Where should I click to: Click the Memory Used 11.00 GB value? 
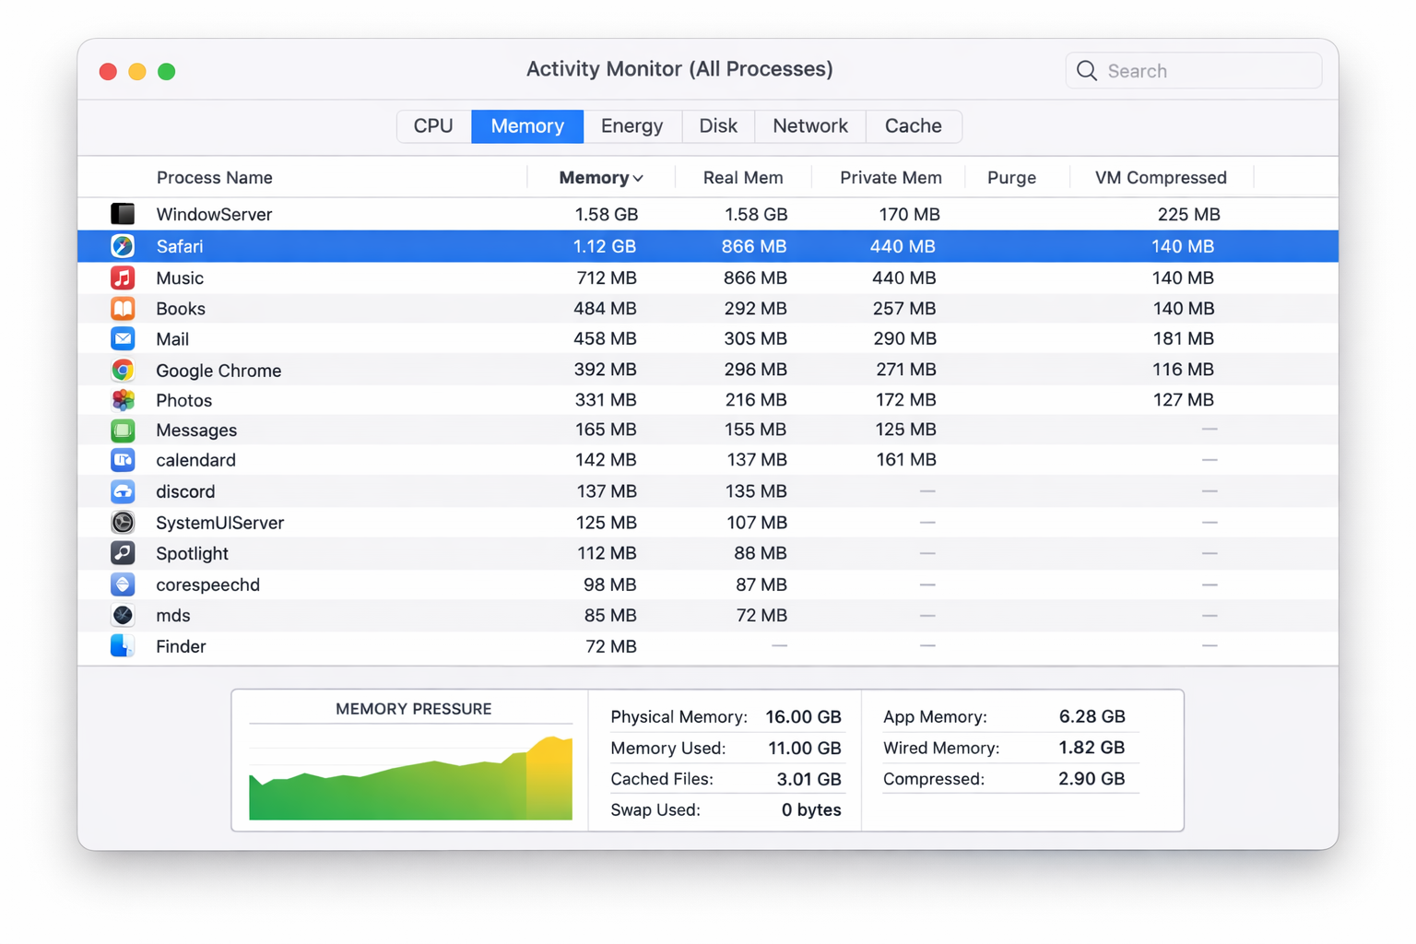click(805, 748)
